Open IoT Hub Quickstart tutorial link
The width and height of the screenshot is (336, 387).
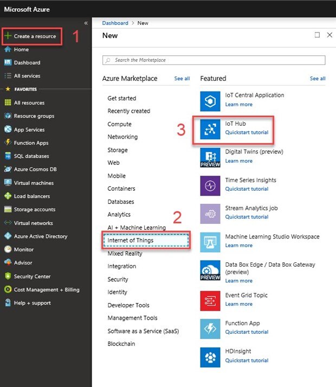point(247,132)
